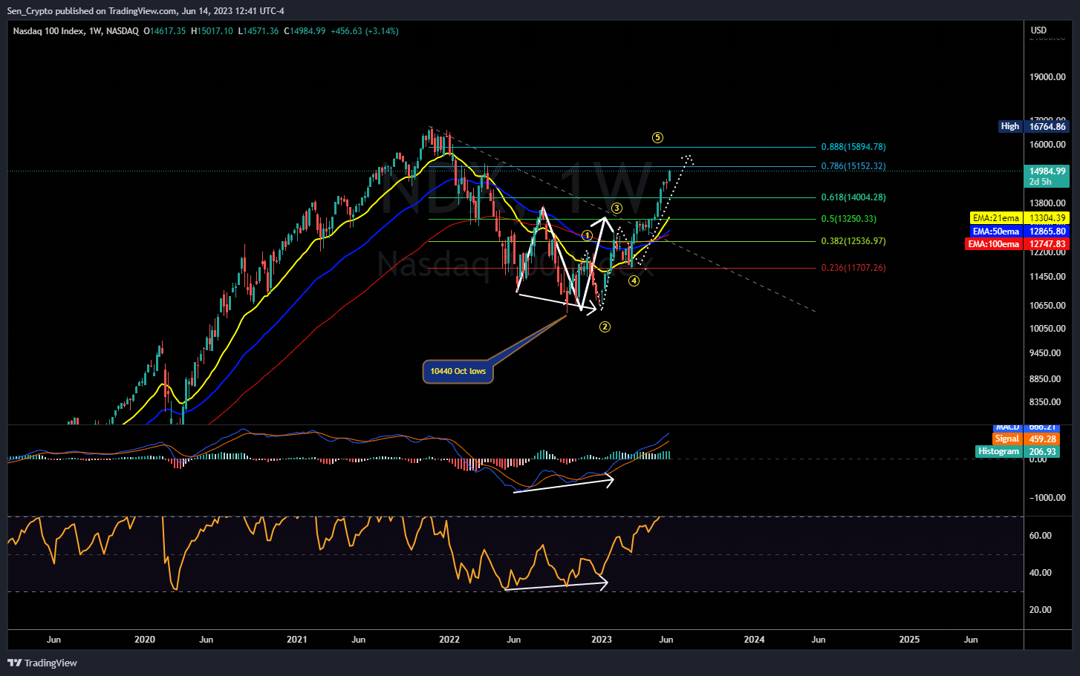This screenshot has height=676, width=1080.
Task: Click the circled wave 1 label
Action: pyautogui.click(x=587, y=235)
